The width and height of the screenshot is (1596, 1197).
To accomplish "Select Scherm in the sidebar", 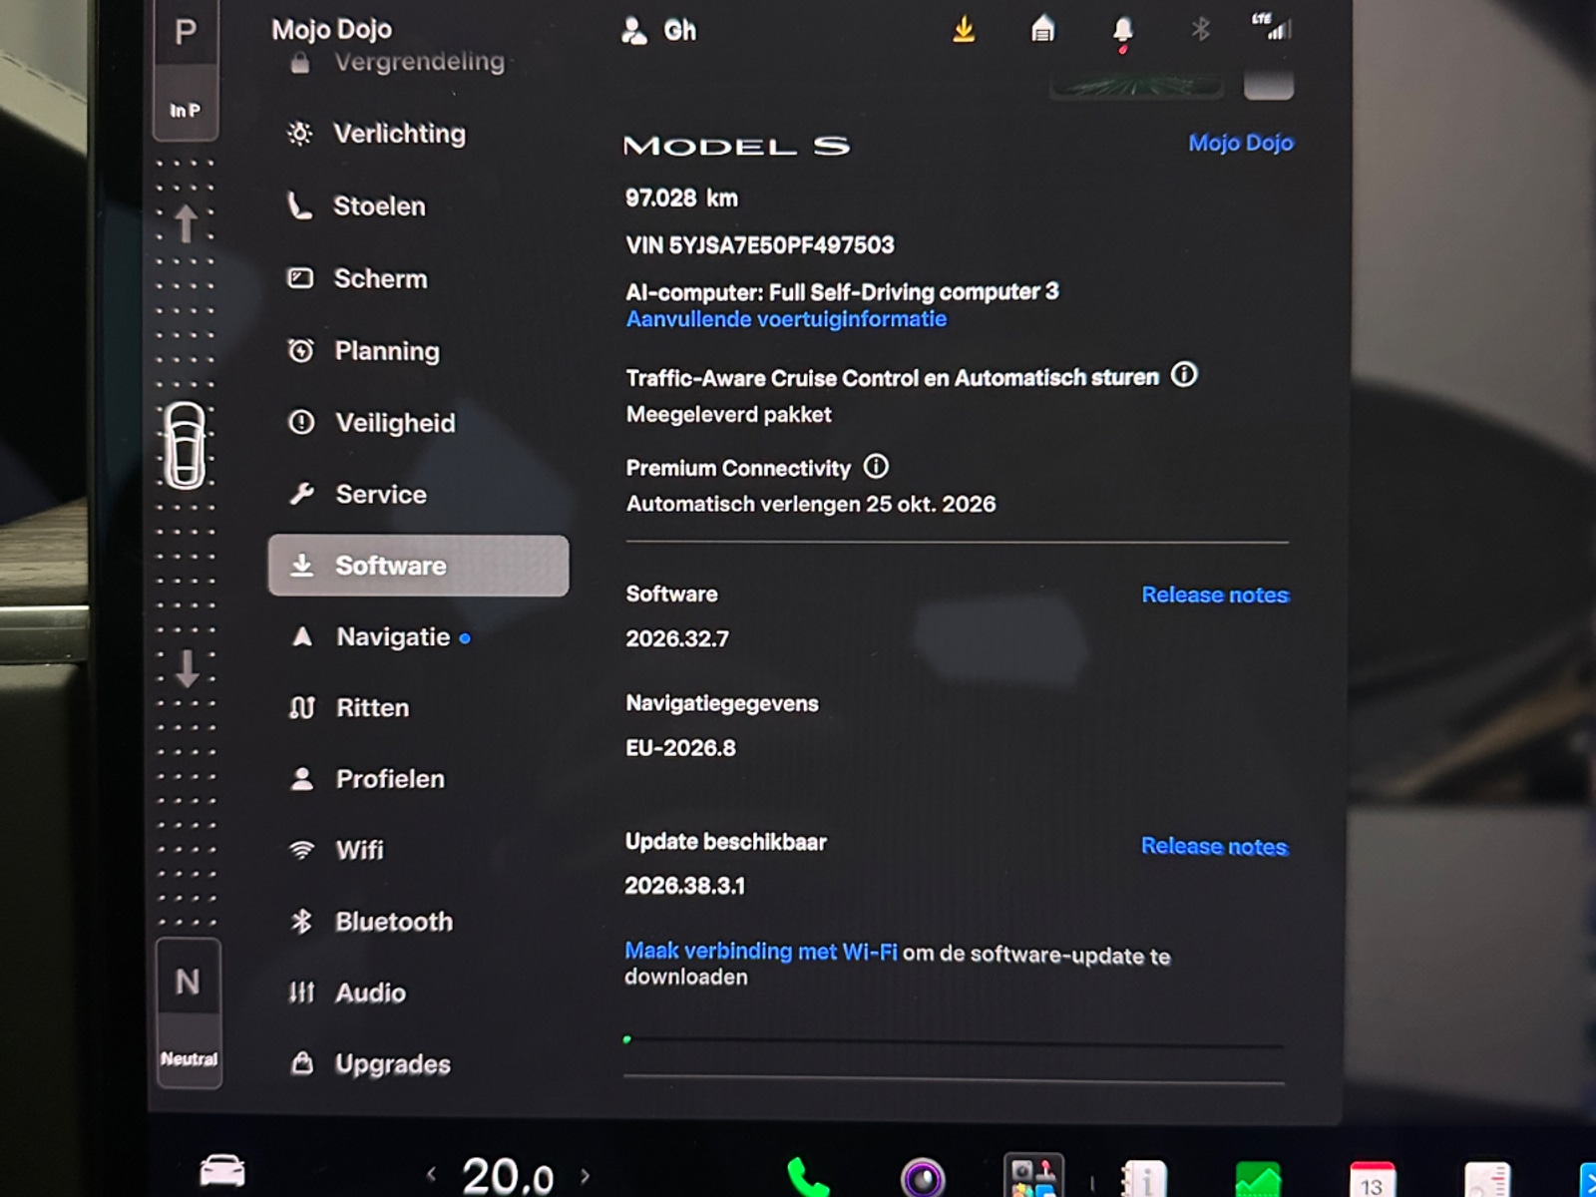I will point(357,278).
